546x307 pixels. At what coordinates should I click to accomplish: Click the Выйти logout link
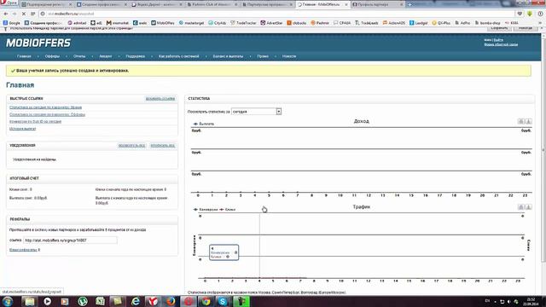click(498, 40)
